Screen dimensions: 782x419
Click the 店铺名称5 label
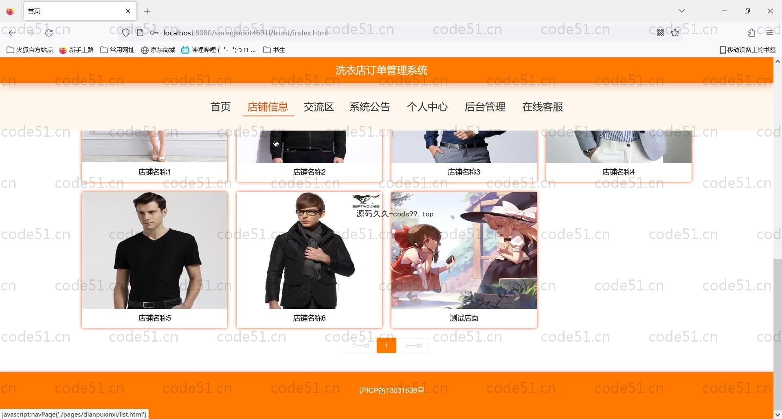tap(154, 318)
